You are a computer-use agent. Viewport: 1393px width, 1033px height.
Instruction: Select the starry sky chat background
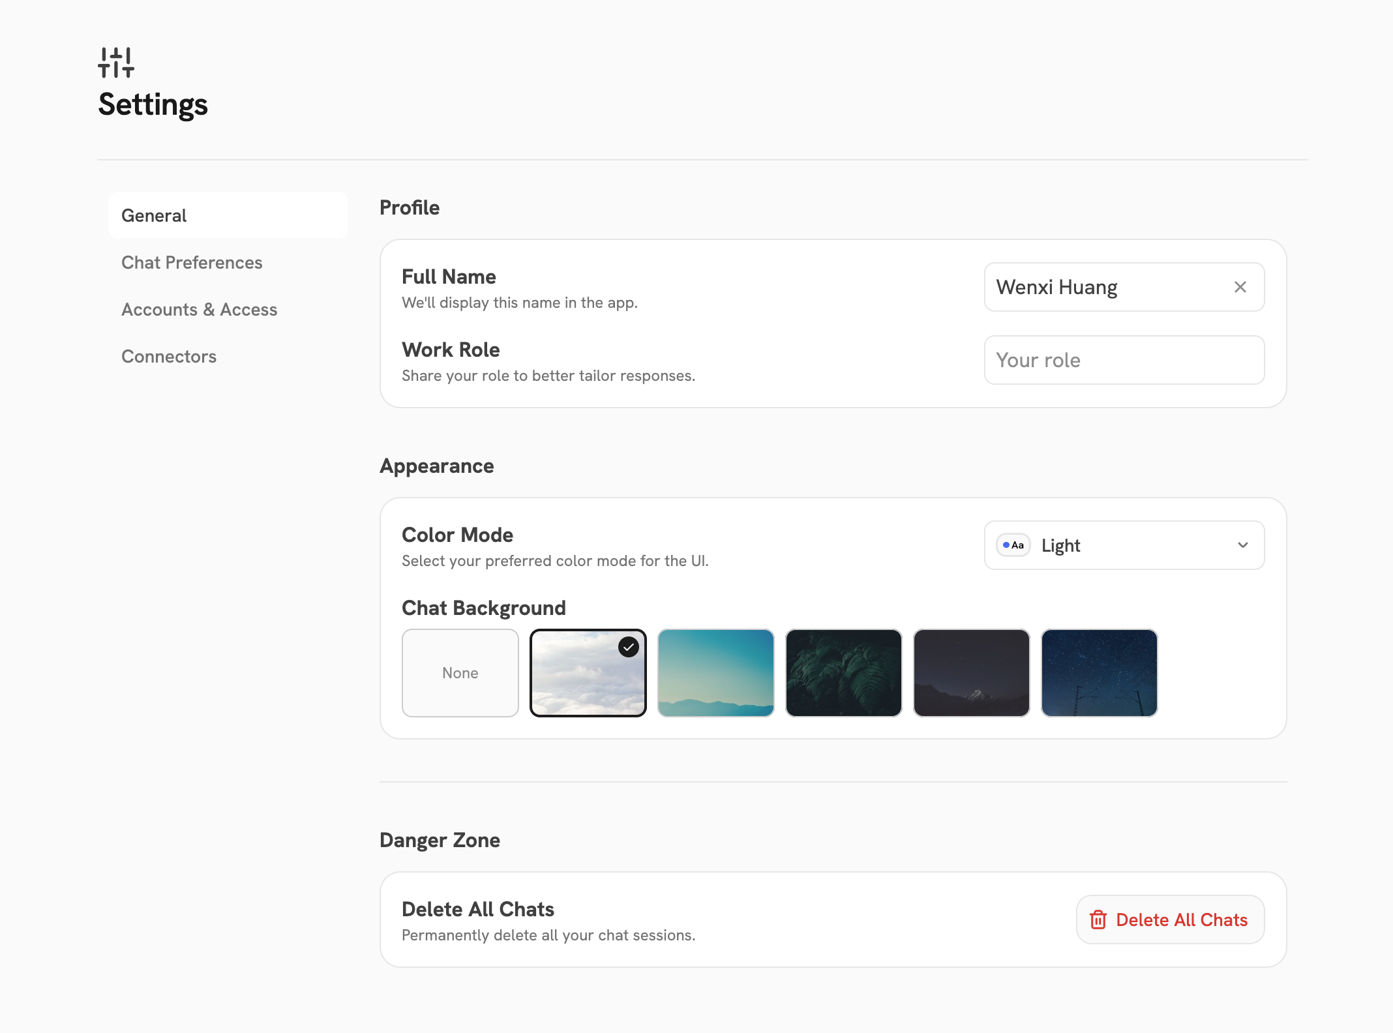tap(1099, 672)
